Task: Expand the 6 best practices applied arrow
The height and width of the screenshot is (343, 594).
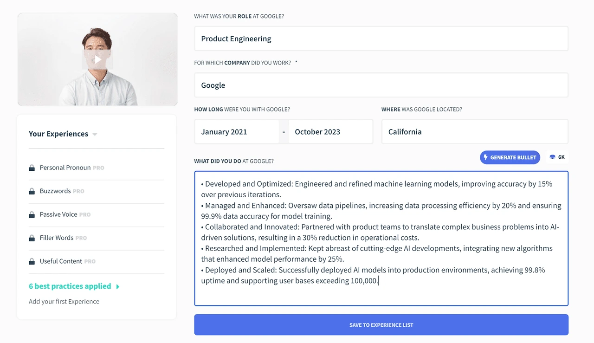Action: [118, 287]
